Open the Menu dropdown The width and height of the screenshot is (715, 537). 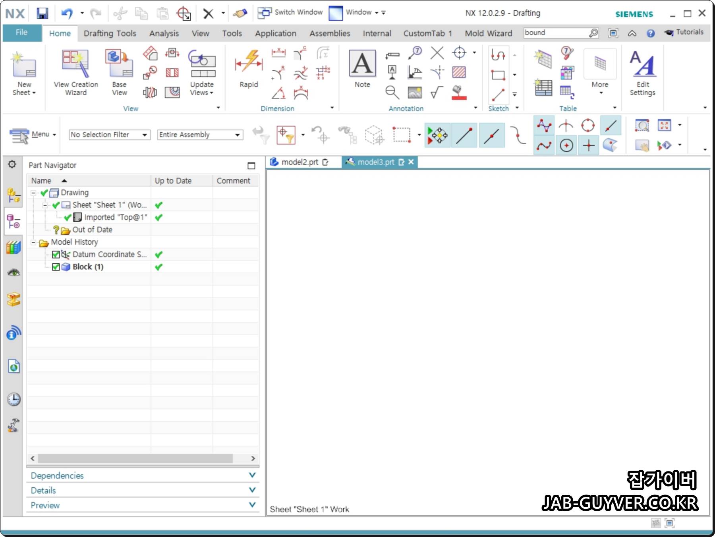click(x=33, y=135)
